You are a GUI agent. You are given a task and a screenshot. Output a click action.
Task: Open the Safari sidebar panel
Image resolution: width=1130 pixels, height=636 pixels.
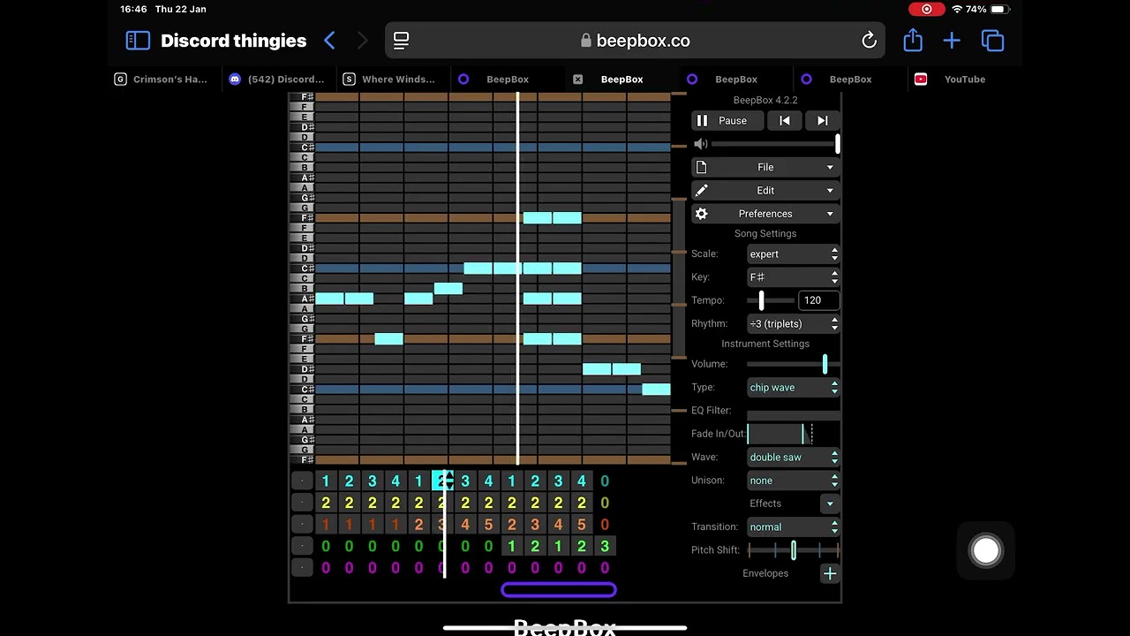138,41
